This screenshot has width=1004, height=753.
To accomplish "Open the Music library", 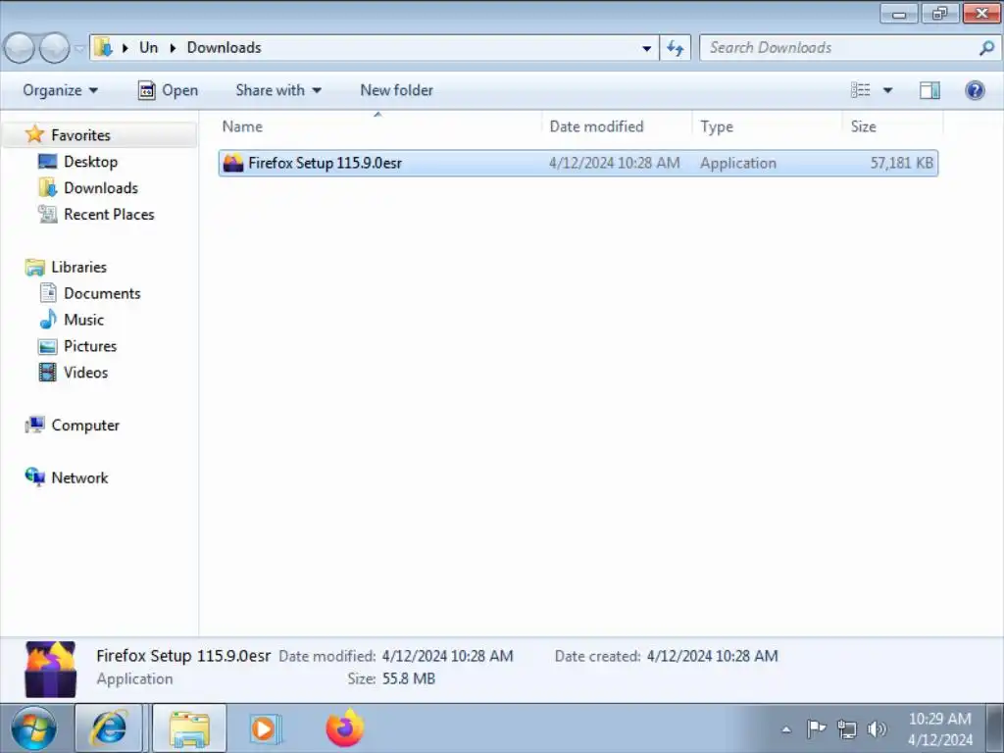I will pyautogui.click(x=83, y=319).
